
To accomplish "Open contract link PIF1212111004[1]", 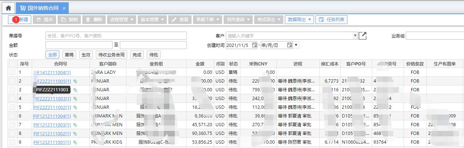I will coord(52,116).
